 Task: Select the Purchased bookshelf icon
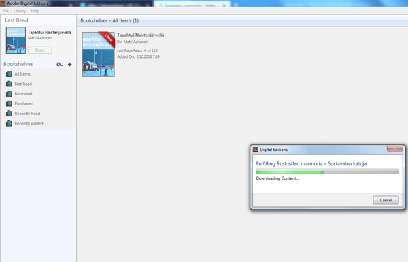[x=9, y=103]
